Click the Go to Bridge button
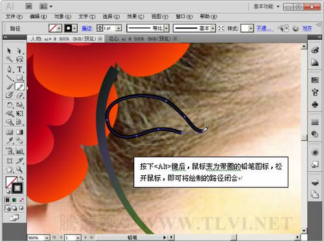 coord(29,6)
